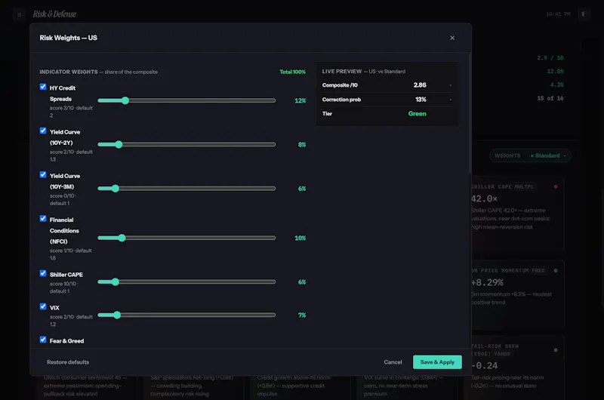Click the Financial Conditions (NFCI) slider handle
Image resolution: width=604 pixels, height=400 pixels.
tap(122, 238)
